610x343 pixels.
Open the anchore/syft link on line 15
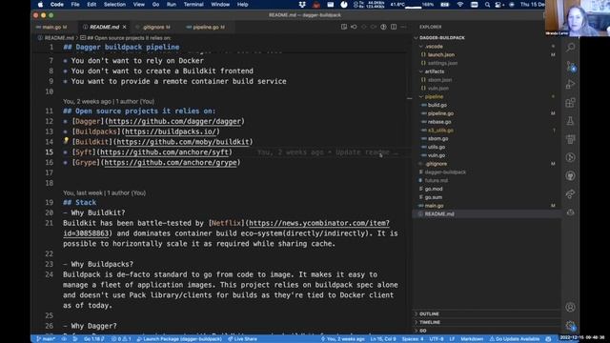164,152
